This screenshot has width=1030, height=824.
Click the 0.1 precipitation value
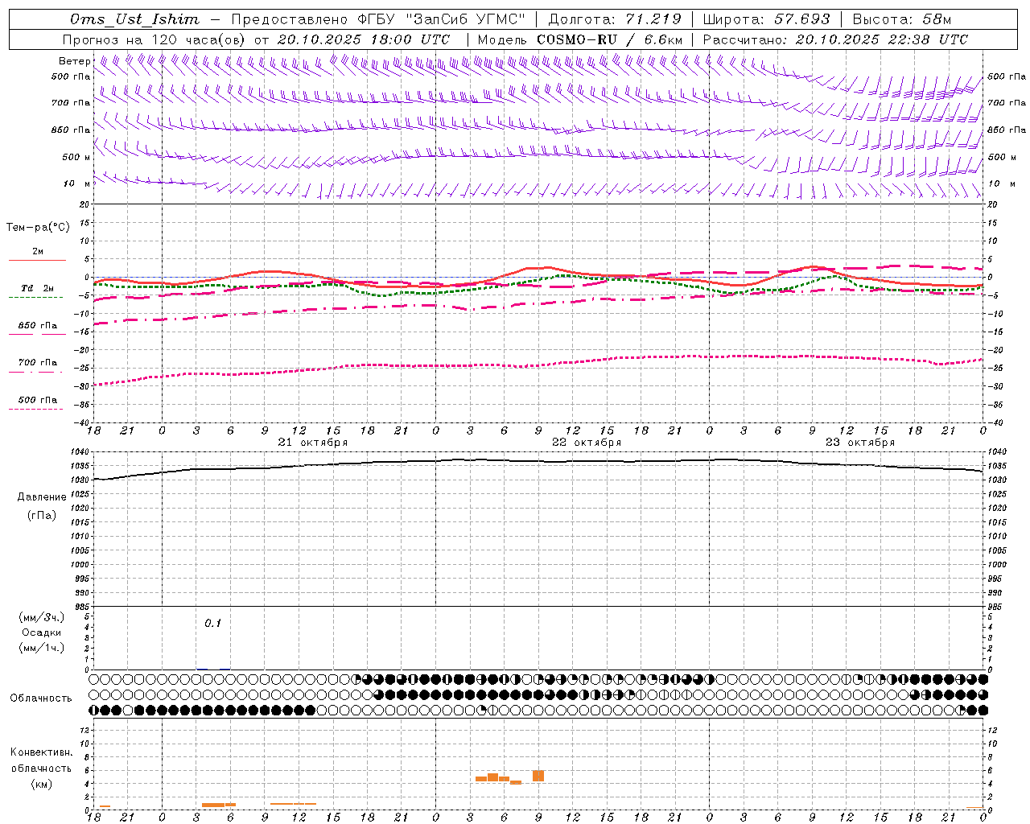212,624
